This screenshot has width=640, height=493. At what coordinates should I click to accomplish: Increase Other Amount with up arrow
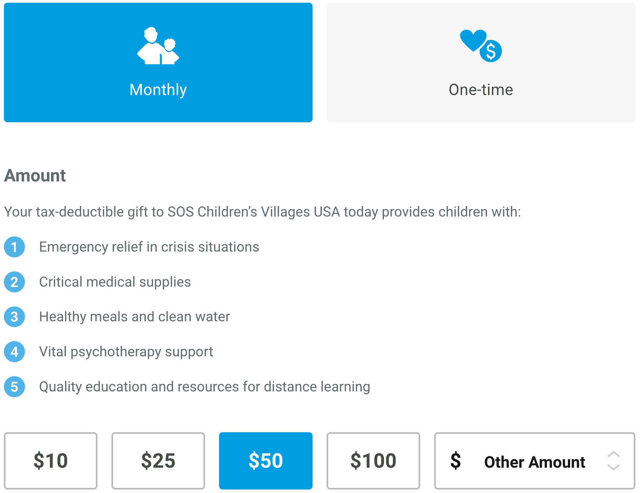(x=613, y=455)
